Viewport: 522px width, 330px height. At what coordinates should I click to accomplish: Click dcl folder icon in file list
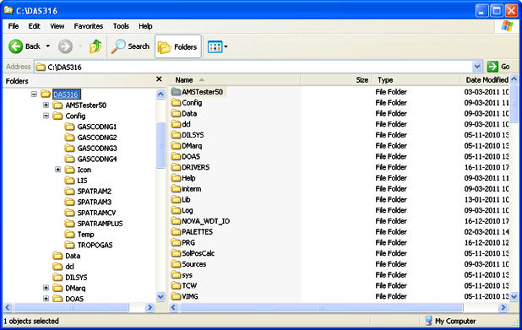pyautogui.click(x=176, y=124)
